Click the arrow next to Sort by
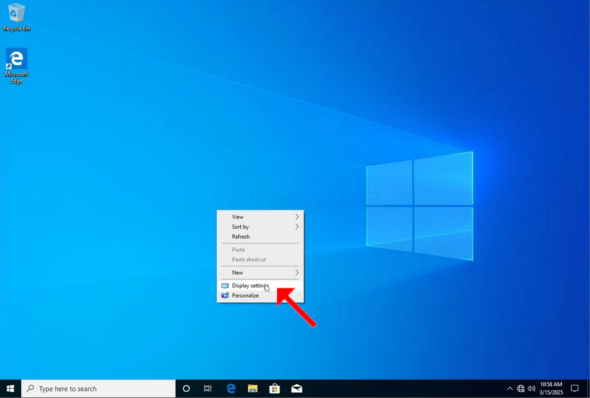This screenshot has height=398, width=590. [297, 227]
